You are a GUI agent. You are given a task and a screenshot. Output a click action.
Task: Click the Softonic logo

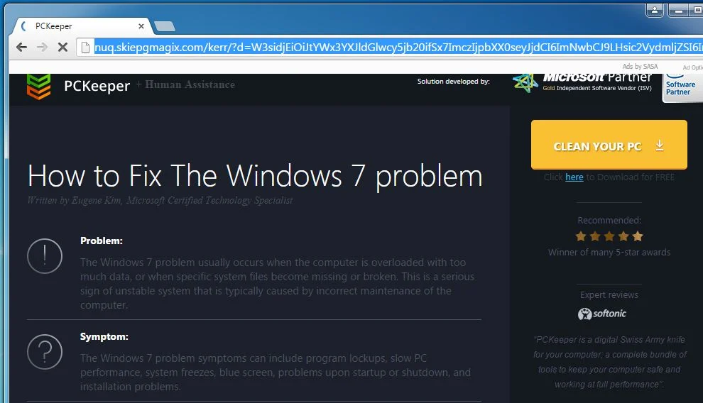601,314
